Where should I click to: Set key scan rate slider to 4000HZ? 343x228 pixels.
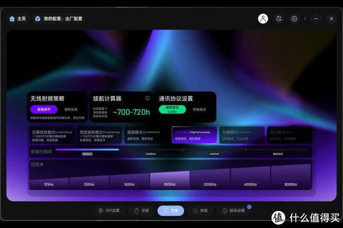214,150
